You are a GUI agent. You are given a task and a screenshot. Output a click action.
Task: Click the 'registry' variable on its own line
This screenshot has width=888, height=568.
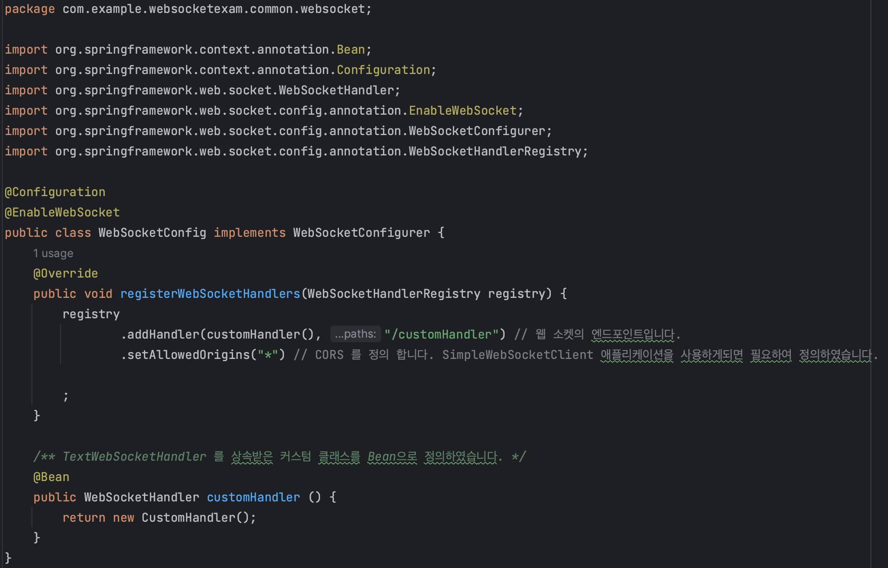click(x=91, y=314)
